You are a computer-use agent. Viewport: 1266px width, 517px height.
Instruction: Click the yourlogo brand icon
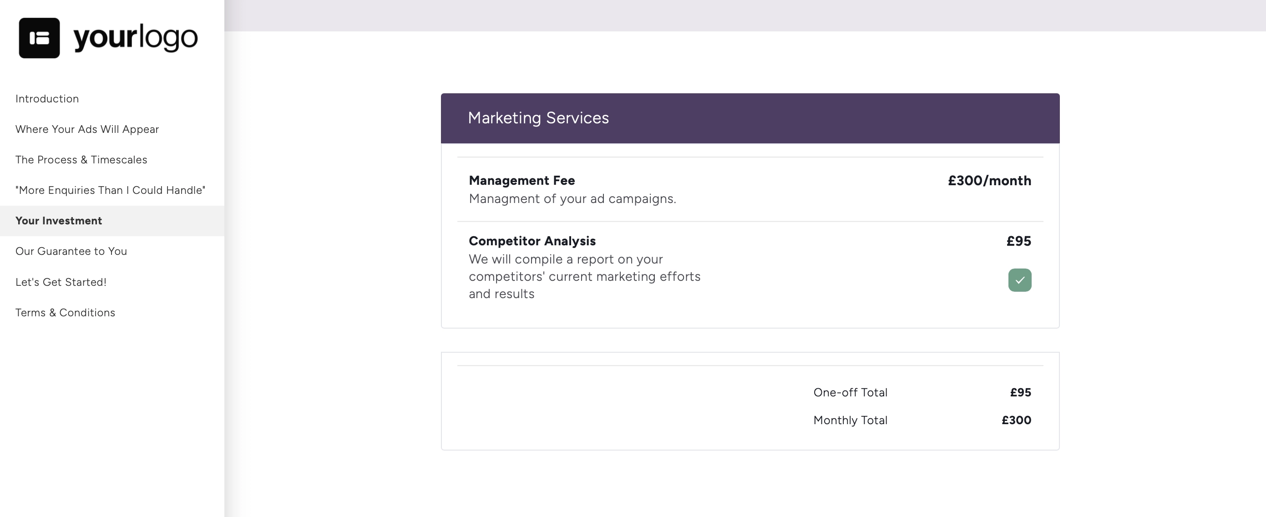coord(39,38)
